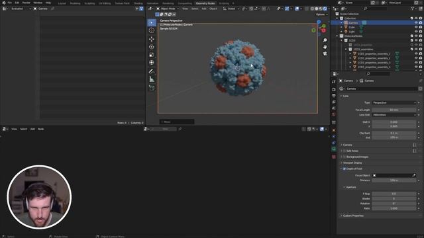
Task: Open the Output properties tab icon
Action: pyautogui.click(x=334, y=96)
